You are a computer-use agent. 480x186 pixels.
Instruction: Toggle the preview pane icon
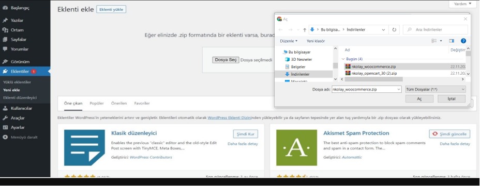(452, 41)
